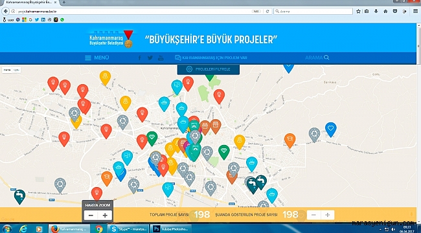Save the page to Pocket
The image size is (421, 233).
(395, 11)
